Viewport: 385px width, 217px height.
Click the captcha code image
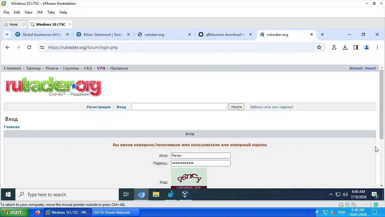point(189,178)
